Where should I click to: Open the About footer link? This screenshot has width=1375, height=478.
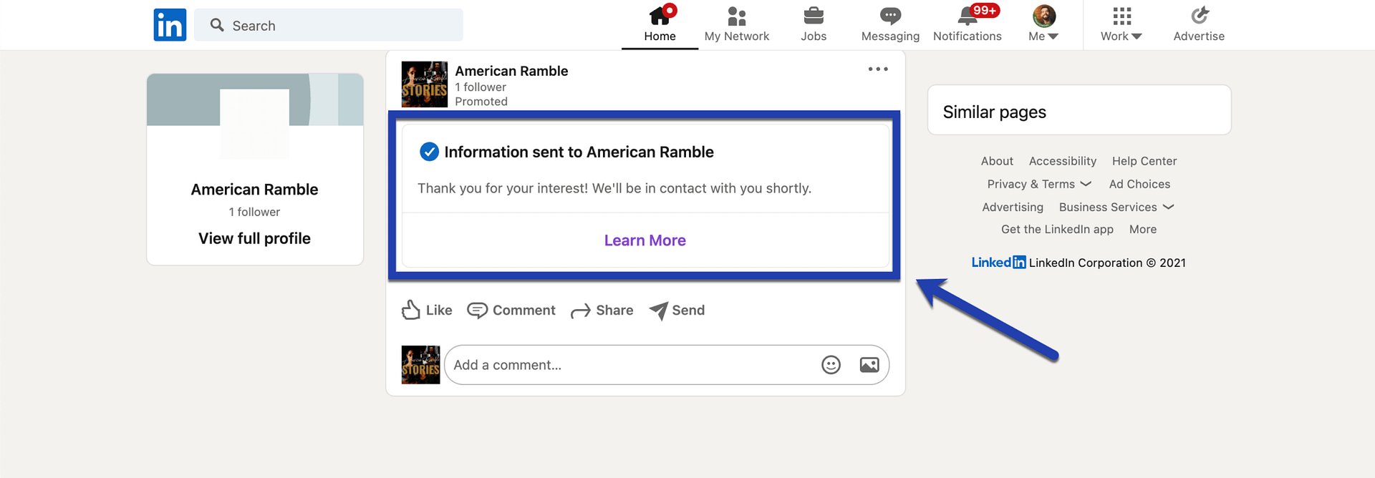(x=997, y=161)
